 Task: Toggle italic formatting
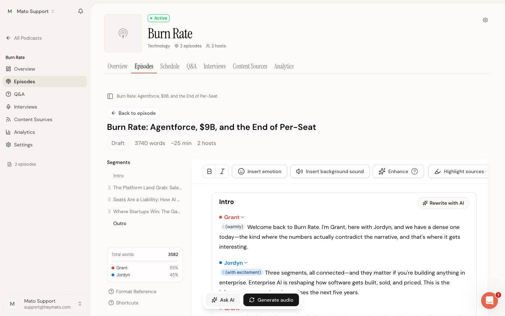pos(222,171)
